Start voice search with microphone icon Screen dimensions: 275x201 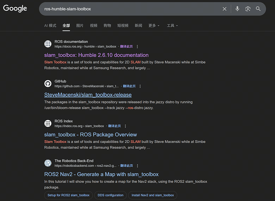(x=237, y=9)
